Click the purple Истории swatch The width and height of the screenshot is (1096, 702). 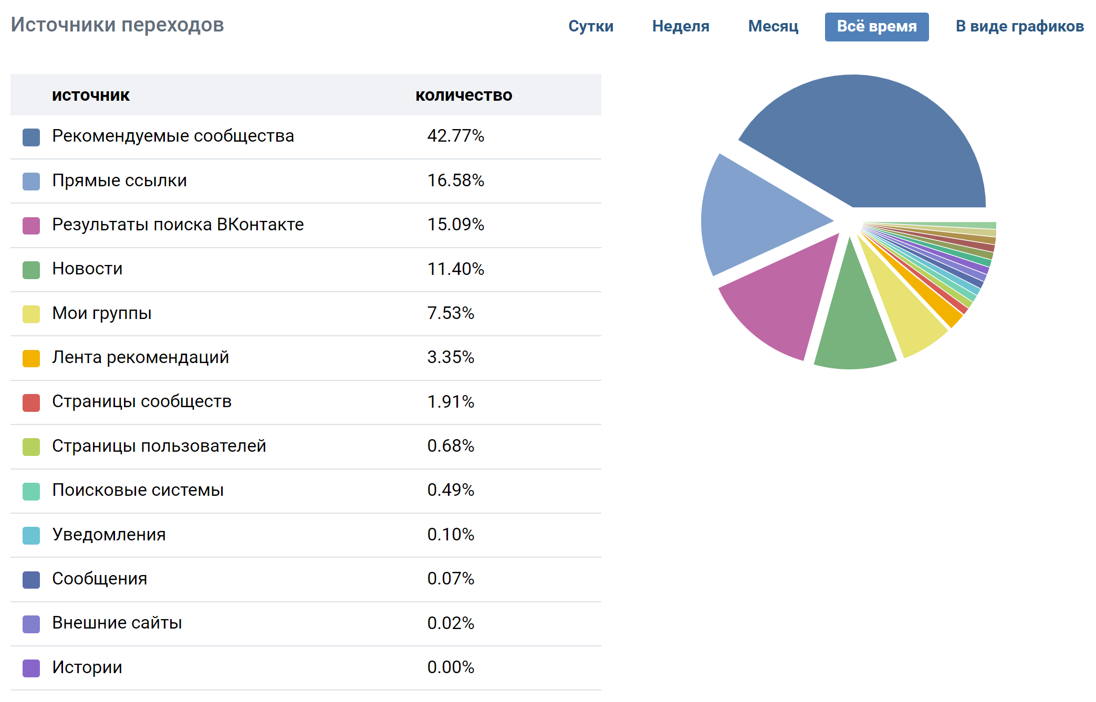coord(32,668)
